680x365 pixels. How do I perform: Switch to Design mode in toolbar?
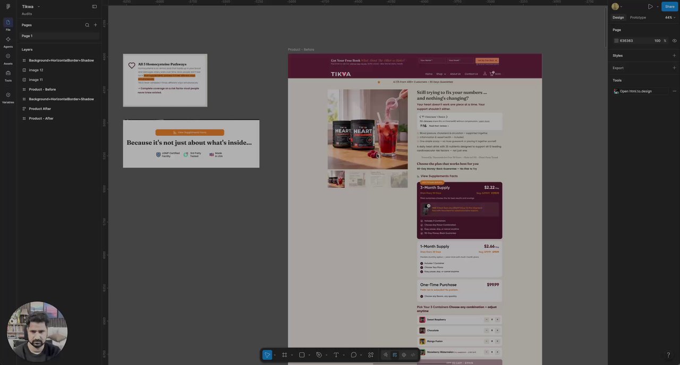[x=395, y=355]
